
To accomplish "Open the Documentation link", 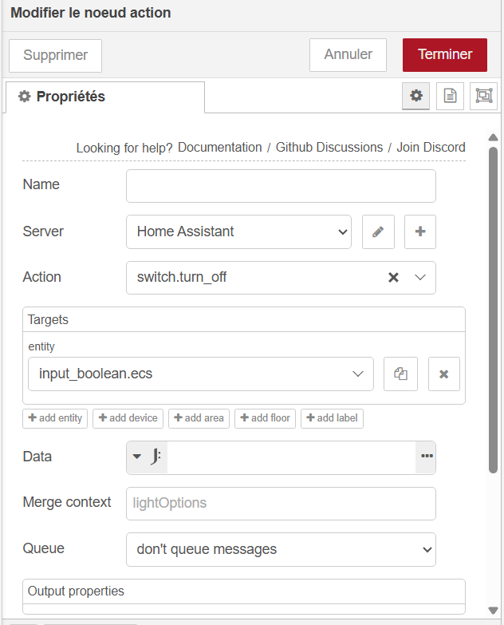I will coord(220,147).
